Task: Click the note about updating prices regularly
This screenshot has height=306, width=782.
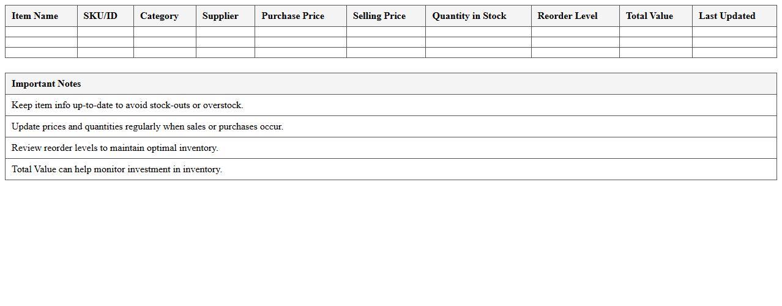Action: tap(147, 126)
